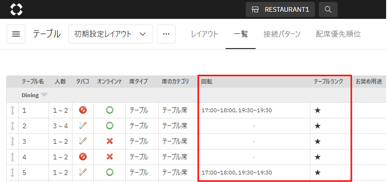Click the 人数 column header
This screenshot has width=388, height=182.
point(60,82)
